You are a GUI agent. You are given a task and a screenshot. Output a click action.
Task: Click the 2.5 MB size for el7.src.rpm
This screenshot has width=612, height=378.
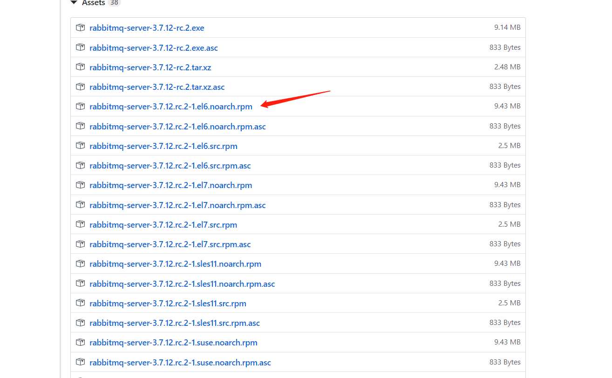[509, 224]
